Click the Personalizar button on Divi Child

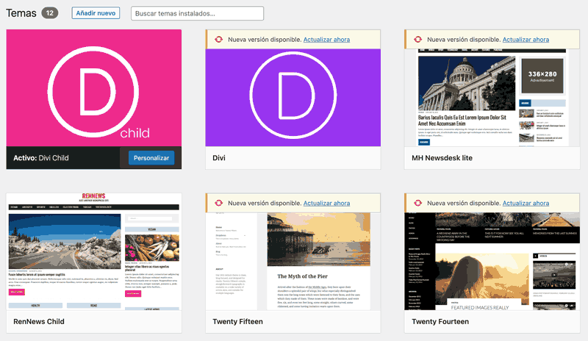[151, 158]
